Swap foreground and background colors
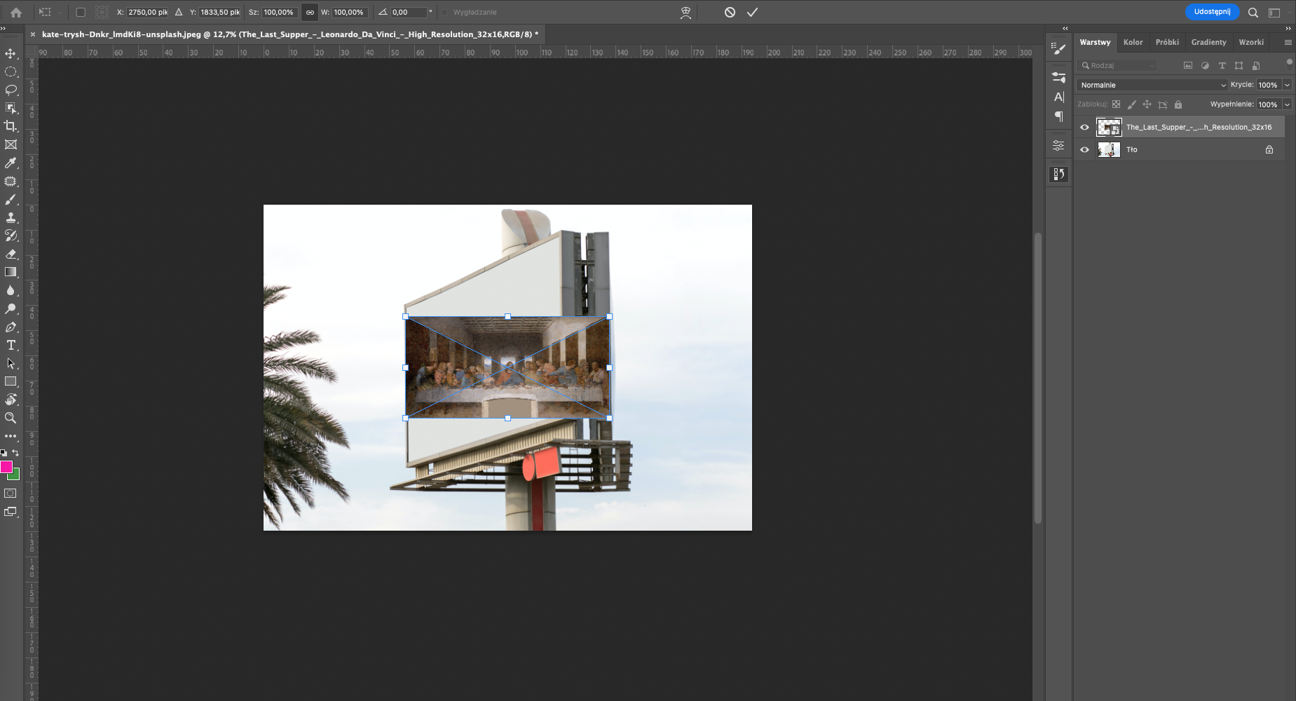Image resolution: width=1296 pixels, height=701 pixels. (x=16, y=453)
